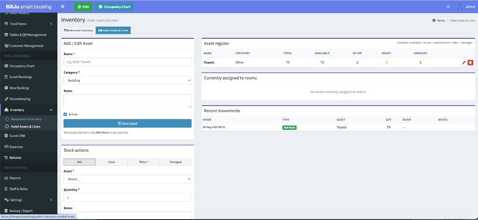Toggle the sidebar hamburger menu
Viewport: 478px width, 220px height.
click(63, 7)
